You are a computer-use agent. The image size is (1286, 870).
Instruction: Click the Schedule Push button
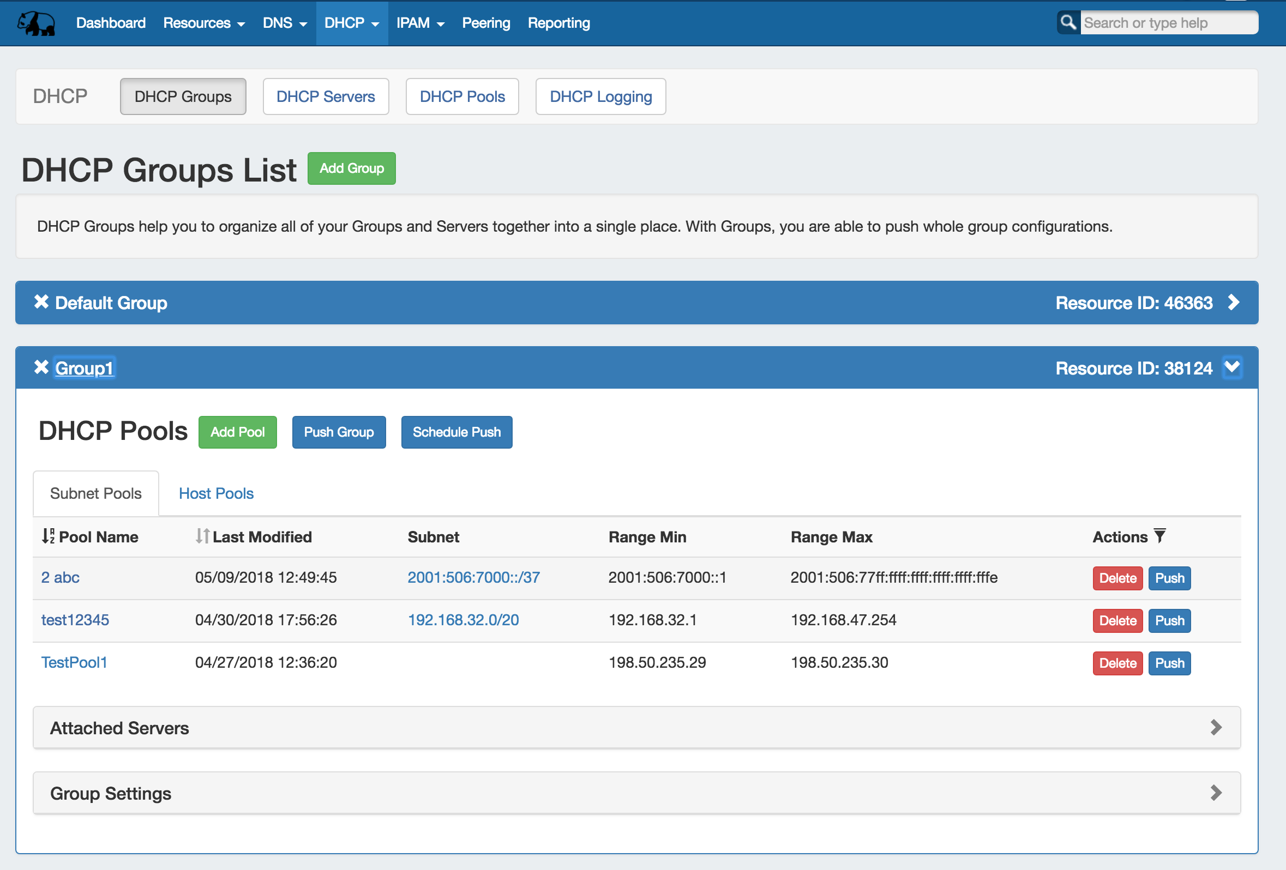click(456, 432)
